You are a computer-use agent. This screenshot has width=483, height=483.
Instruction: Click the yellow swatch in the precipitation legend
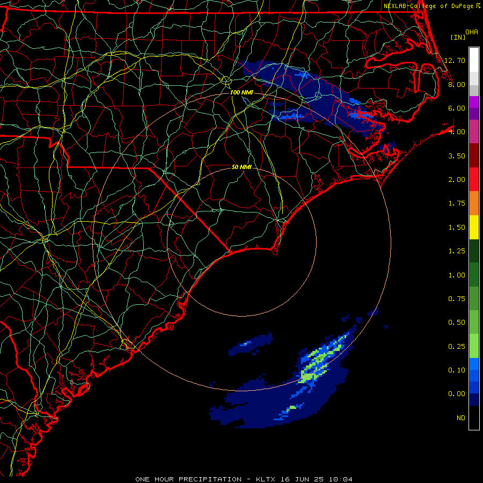coord(474,227)
